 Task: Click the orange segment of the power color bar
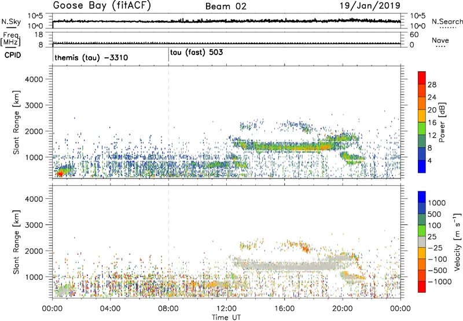click(x=422, y=103)
